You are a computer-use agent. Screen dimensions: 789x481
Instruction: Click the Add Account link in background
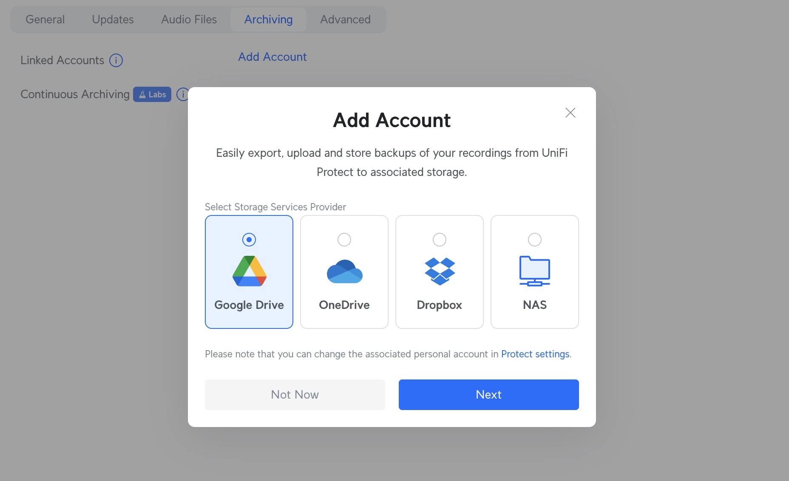[272, 57]
